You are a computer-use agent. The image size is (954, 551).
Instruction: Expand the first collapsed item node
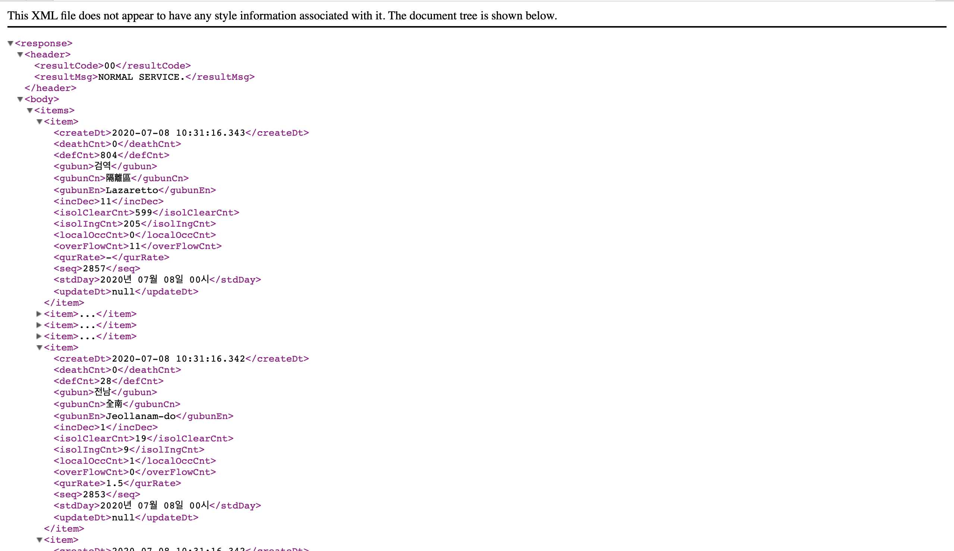39,314
